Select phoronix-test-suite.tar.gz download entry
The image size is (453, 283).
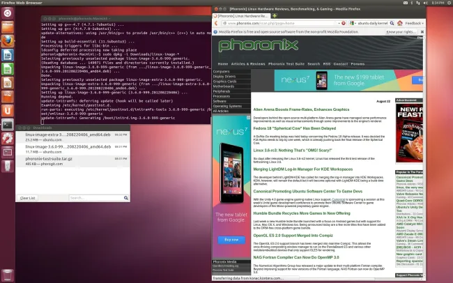72,161
